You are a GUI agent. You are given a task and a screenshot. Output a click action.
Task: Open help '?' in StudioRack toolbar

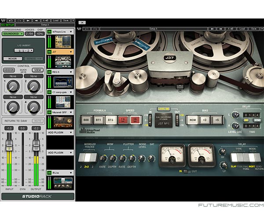[x=73, y=21]
